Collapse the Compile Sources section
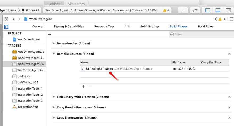This screenshot has height=126, width=234. point(54,54)
